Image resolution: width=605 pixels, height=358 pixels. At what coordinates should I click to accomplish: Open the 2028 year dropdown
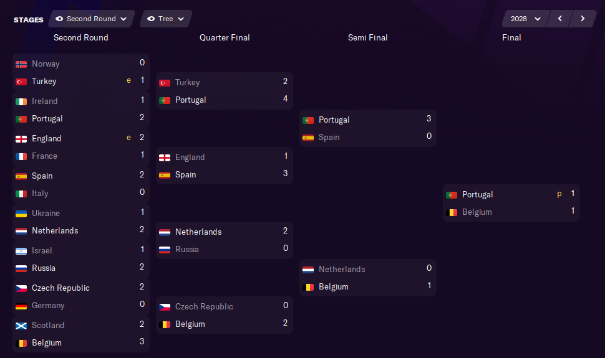pyautogui.click(x=525, y=19)
